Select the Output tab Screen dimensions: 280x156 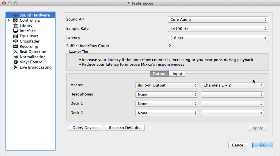pos(159,74)
